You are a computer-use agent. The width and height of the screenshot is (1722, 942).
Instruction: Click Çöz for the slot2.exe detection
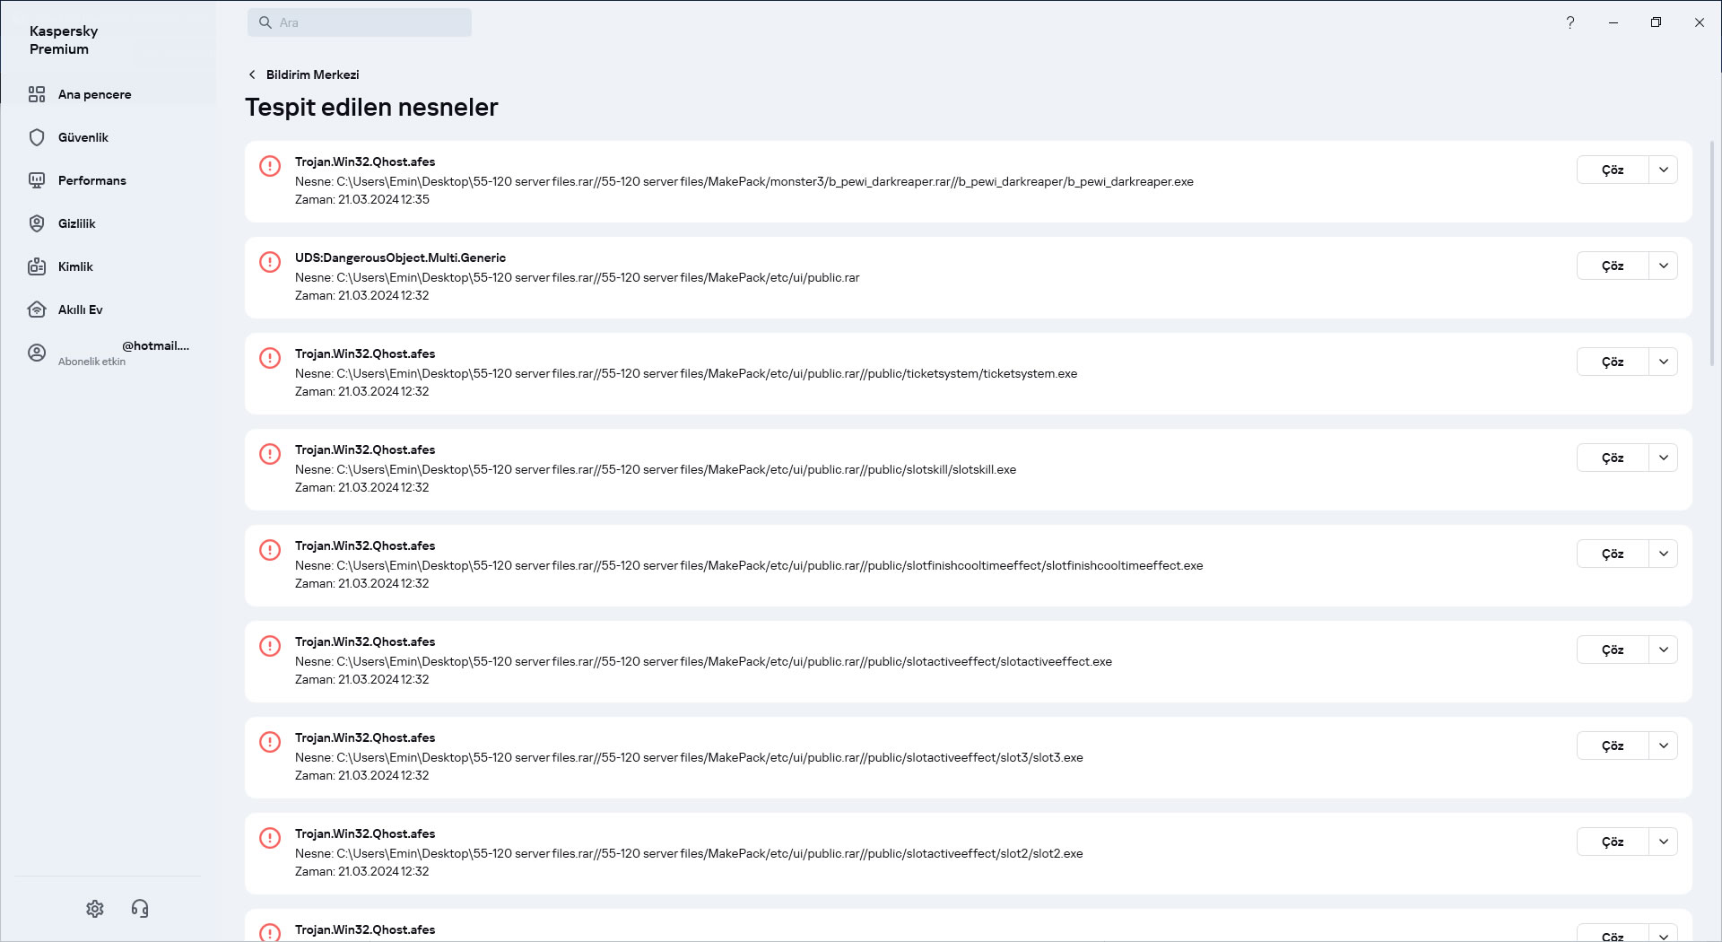pyautogui.click(x=1613, y=842)
